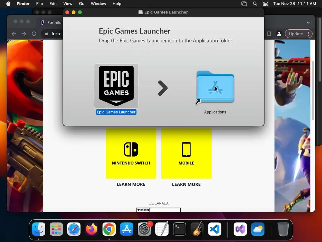322x242 pixels.
Task: Open the Trash in the Dock
Action: pos(283,229)
